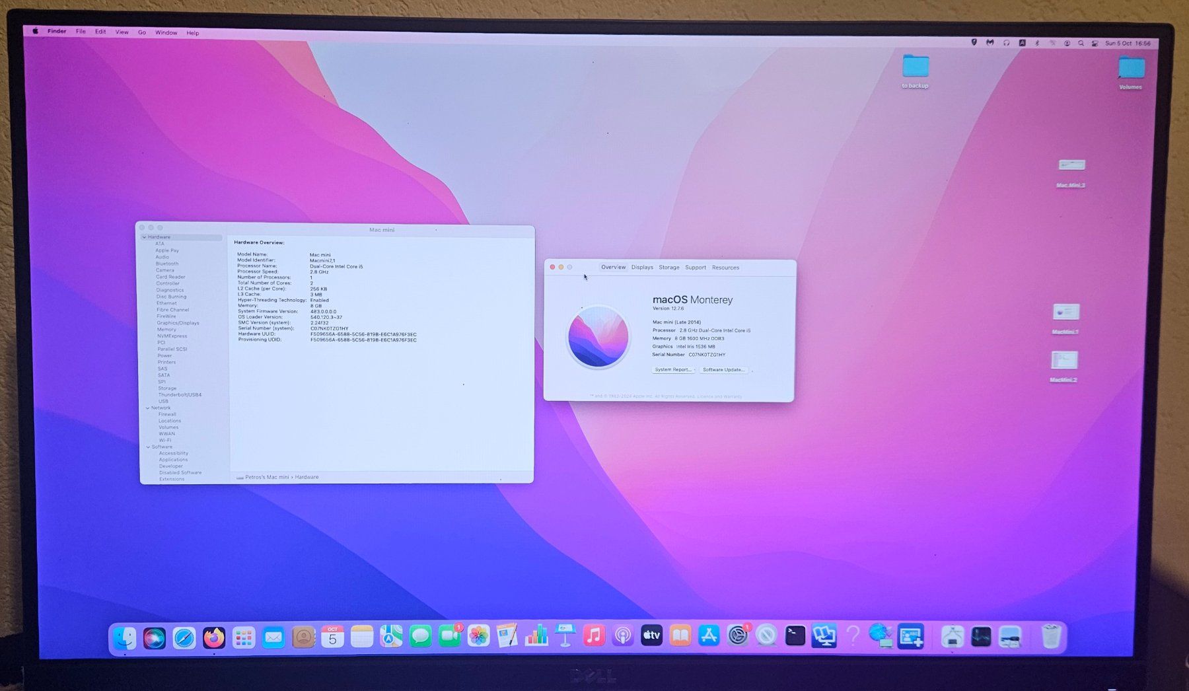Open the App Store from the Dock

[x=709, y=636]
